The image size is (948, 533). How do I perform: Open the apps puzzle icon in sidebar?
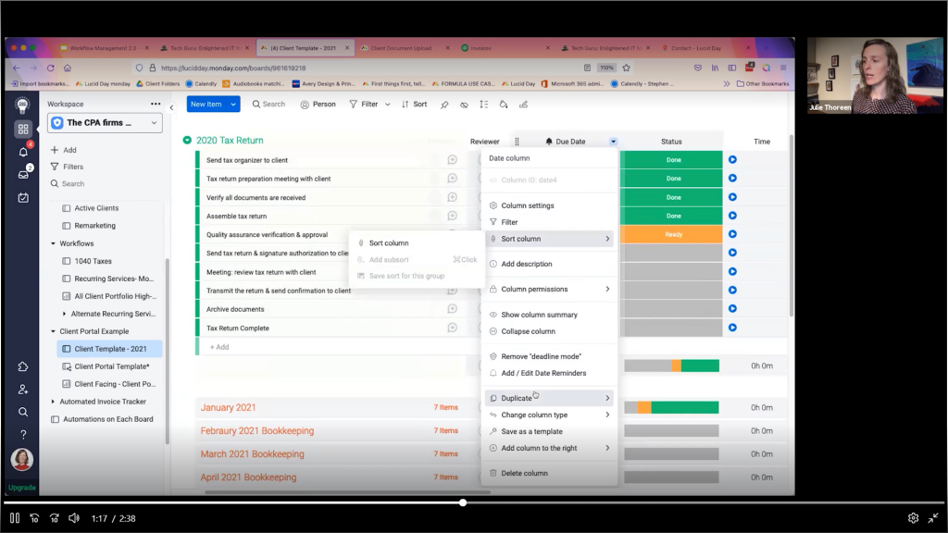click(x=23, y=366)
